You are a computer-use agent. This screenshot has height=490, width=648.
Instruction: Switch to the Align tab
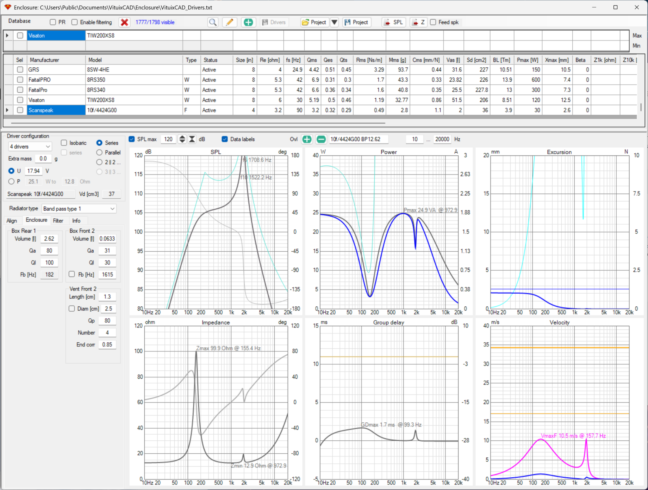tap(12, 221)
